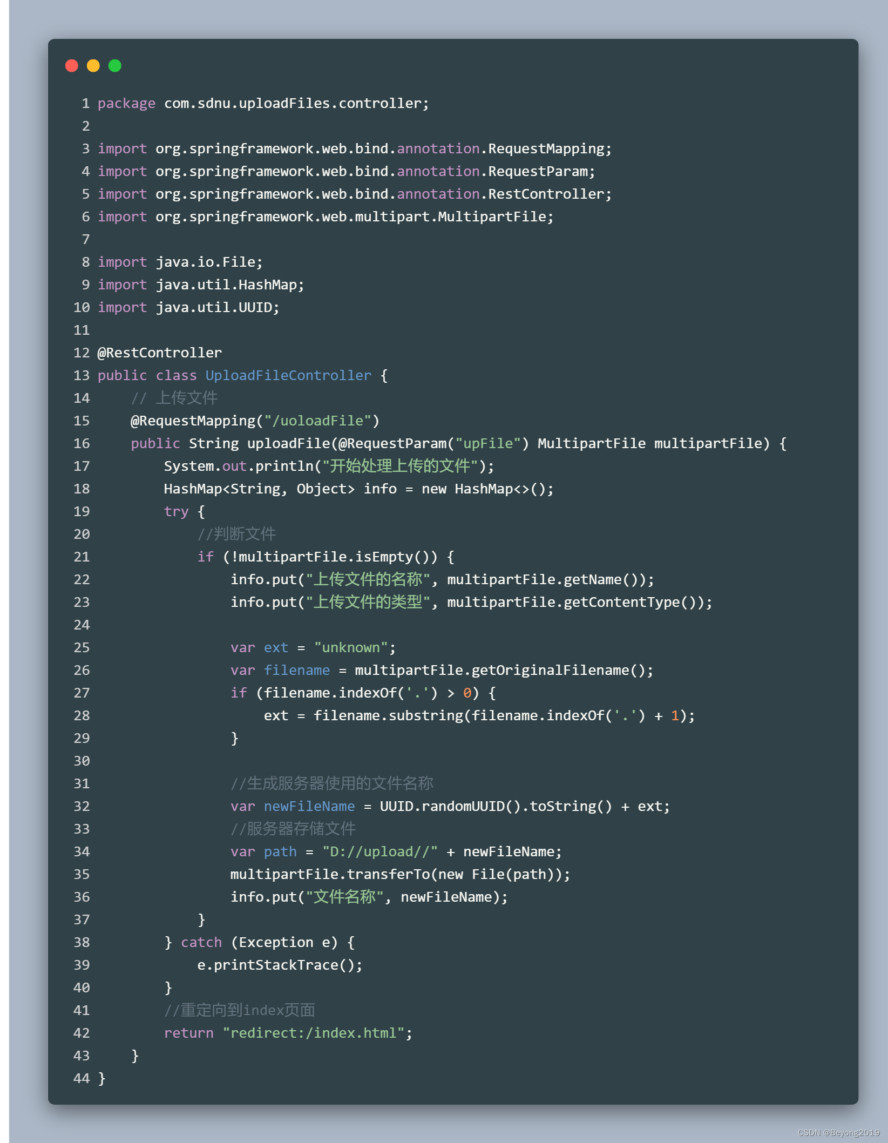
Task: Click the RestController import on line 5
Action: click(355, 194)
